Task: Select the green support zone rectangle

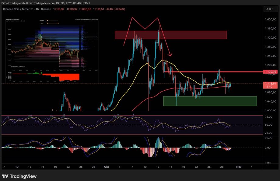Action: coord(210,101)
